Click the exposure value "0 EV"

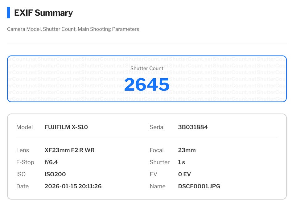coord(185,174)
